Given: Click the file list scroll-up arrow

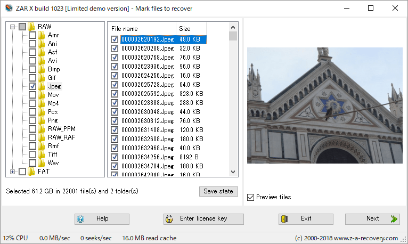Looking at the screenshot, I should (x=233, y=27).
